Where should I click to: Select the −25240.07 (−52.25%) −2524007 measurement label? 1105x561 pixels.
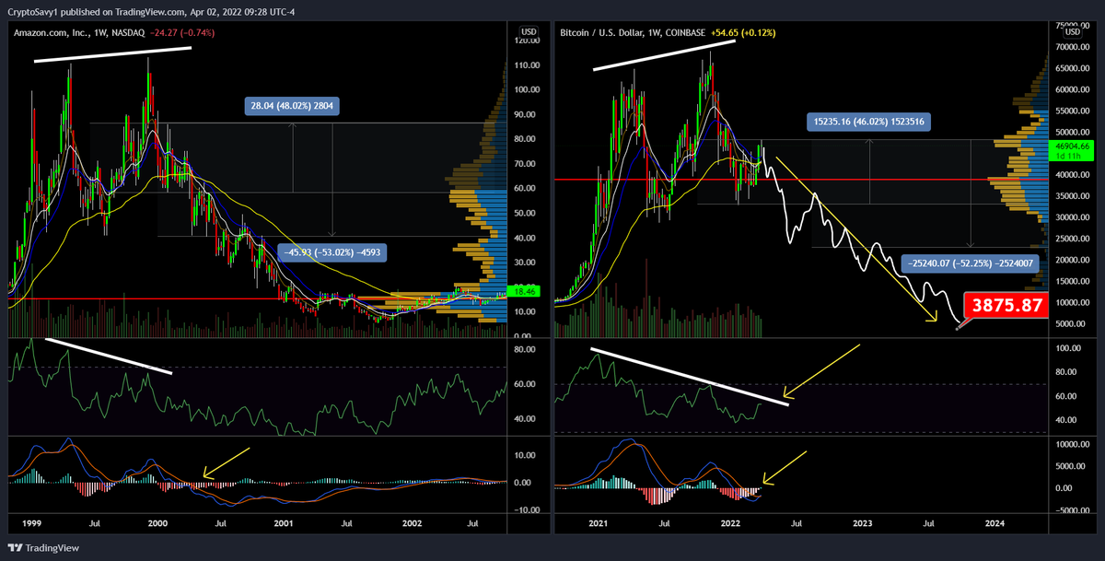click(x=969, y=263)
